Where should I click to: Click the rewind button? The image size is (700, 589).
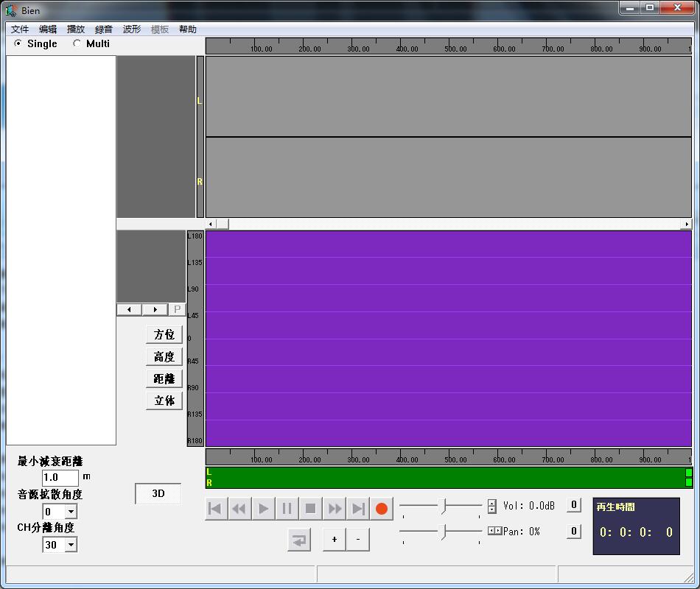pos(239,508)
